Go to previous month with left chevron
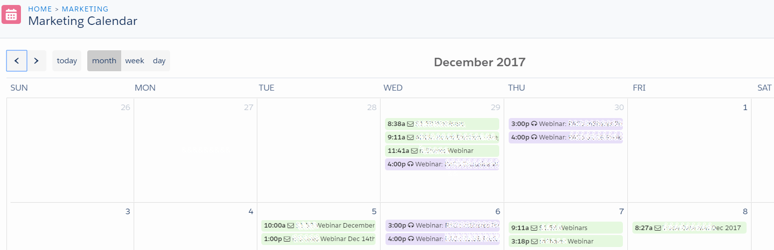Image resolution: width=774 pixels, height=250 pixels. coord(16,61)
